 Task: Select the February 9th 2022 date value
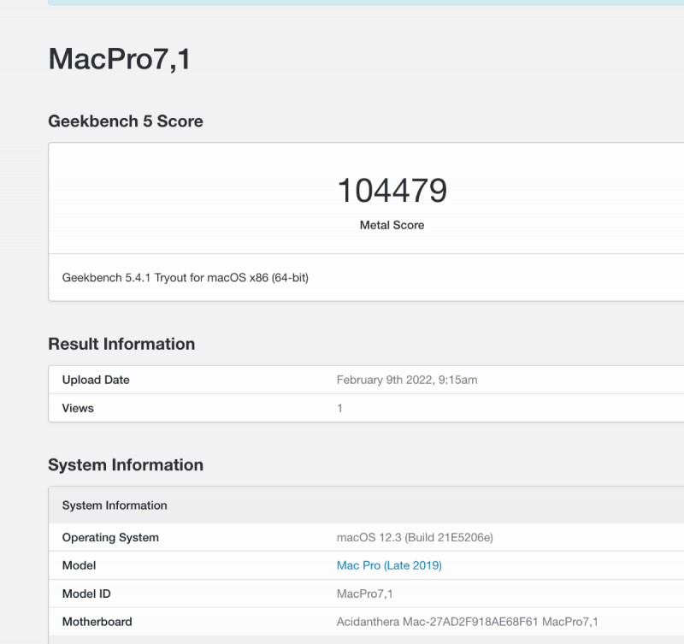[407, 380]
